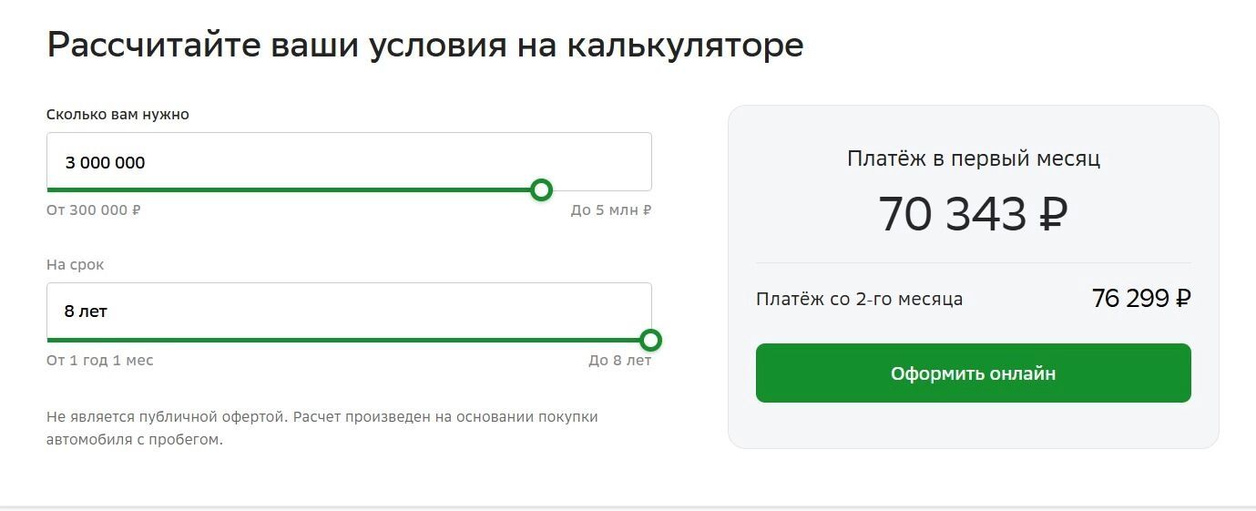This screenshot has height=511, width=1256.
Task: Click the Не является публичной офертой disclaimer text
Action: (x=322, y=428)
